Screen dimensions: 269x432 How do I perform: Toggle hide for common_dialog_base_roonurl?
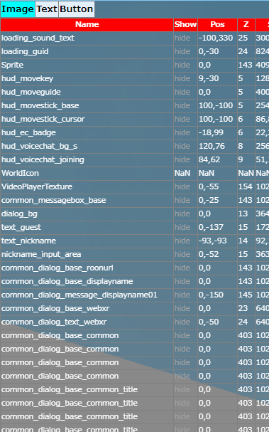pos(182,268)
